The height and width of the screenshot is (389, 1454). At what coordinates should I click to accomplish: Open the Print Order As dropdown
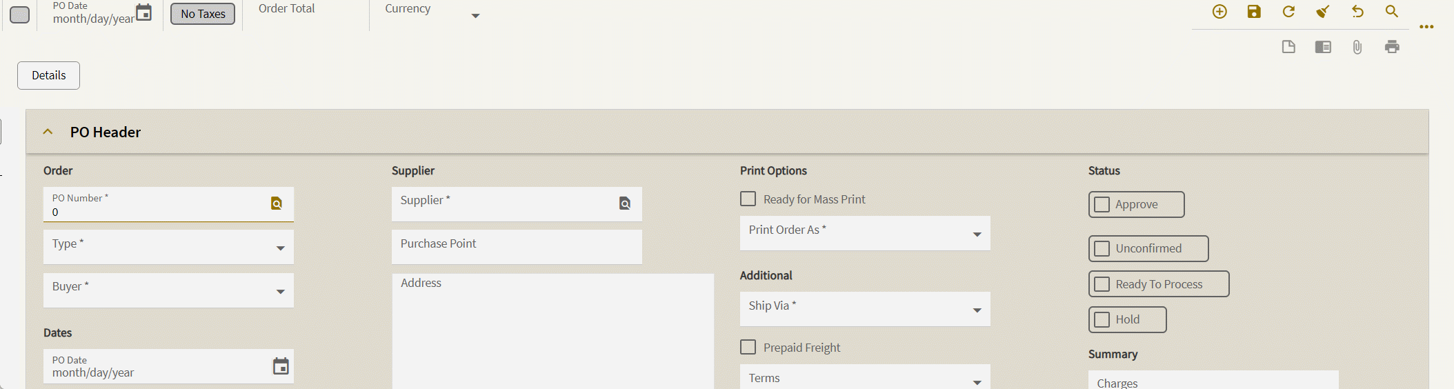(977, 235)
